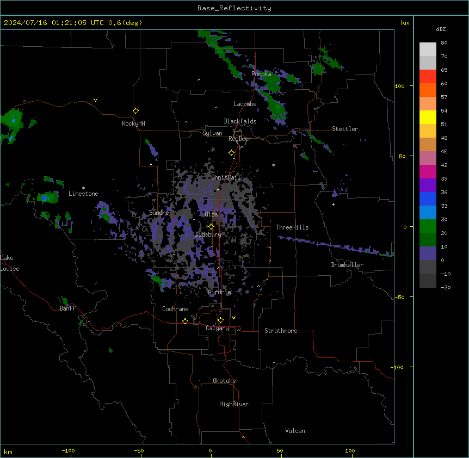Click the -100 tick on the bottom axis

point(68,450)
